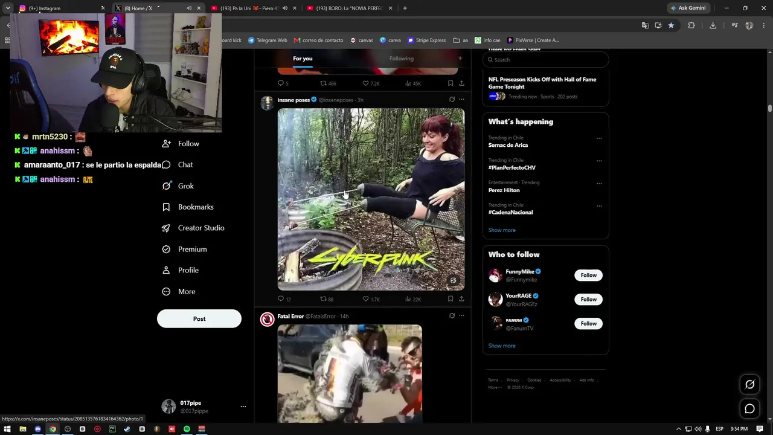Click the More circle icon in sidebar
The width and height of the screenshot is (773, 435).
(x=166, y=291)
